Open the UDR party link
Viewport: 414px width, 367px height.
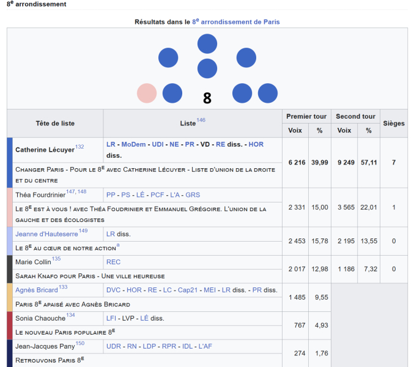click(114, 346)
